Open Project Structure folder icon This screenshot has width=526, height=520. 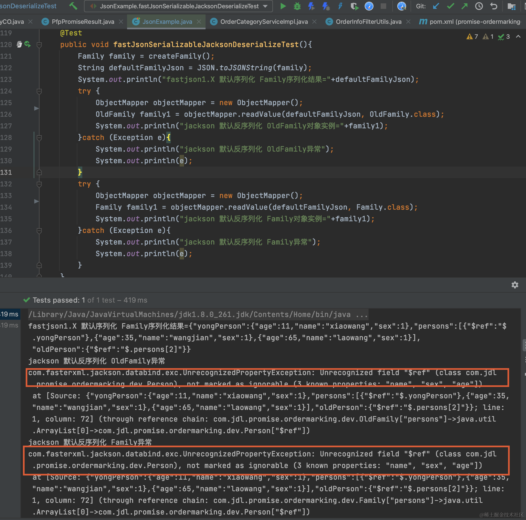pyautogui.click(x=512, y=6)
